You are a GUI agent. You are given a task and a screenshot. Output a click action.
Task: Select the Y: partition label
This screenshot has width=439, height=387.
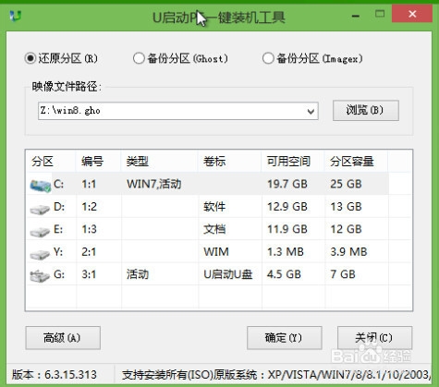pos(58,252)
